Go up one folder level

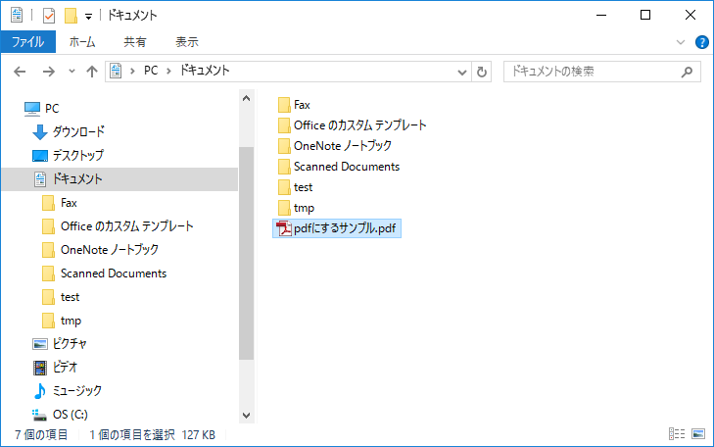click(92, 72)
